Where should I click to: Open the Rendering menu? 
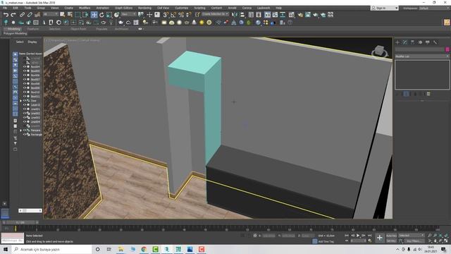coord(144,8)
